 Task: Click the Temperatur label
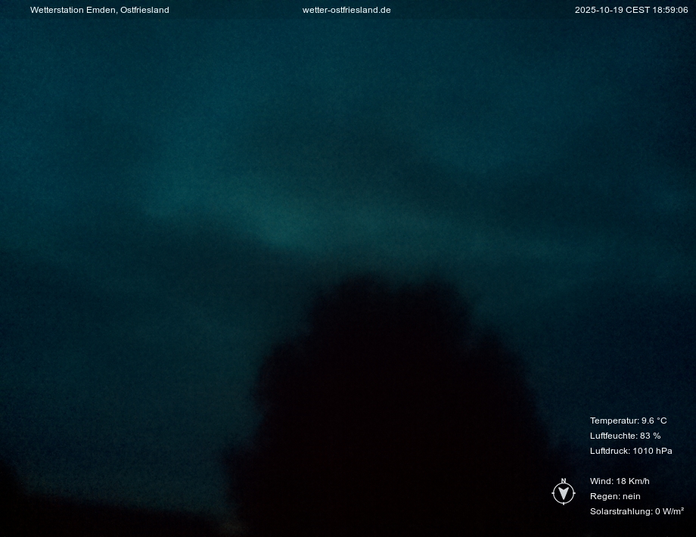614,421
